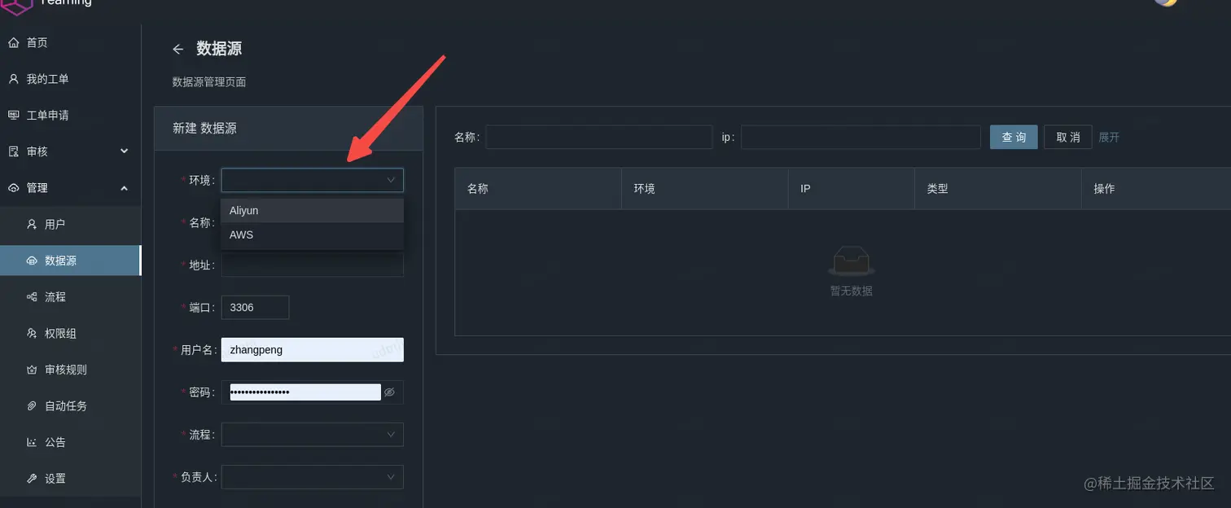Click the person icon beside 我的工单
Viewport: 1231px width, 508px height.
coord(13,79)
